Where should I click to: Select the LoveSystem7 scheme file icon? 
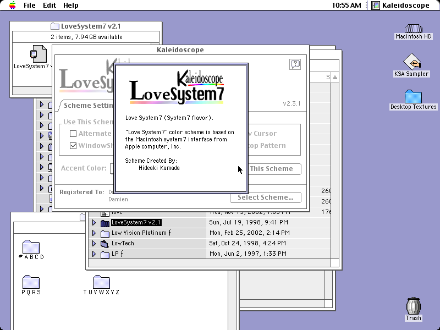tap(38, 54)
